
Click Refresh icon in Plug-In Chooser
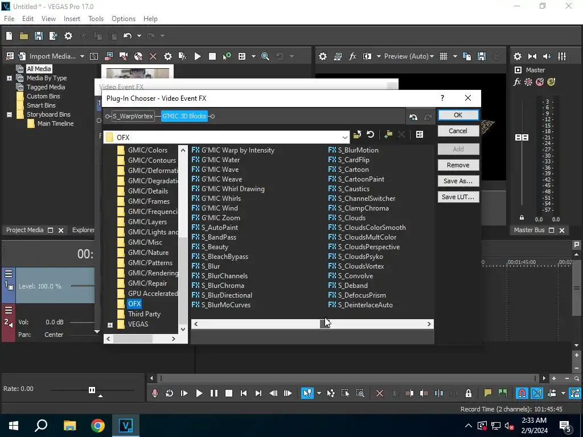click(x=370, y=134)
